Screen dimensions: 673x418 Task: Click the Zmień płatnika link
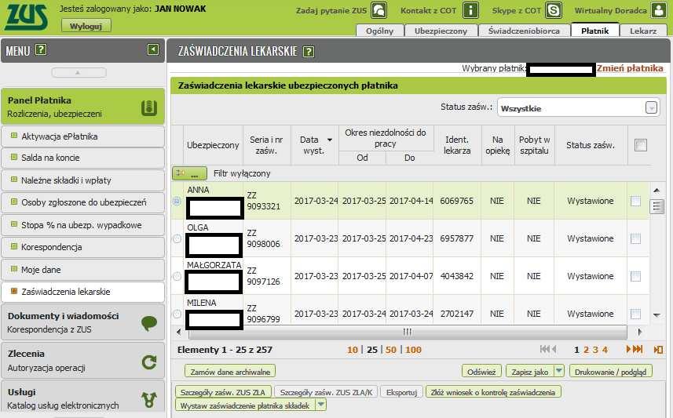point(630,68)
